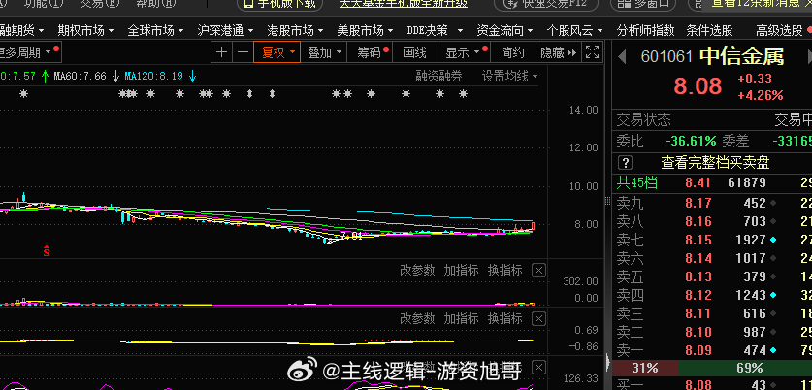Open 复权 dropdown
The height and width of the screenshot is (390, 812).
coord(277,52)
